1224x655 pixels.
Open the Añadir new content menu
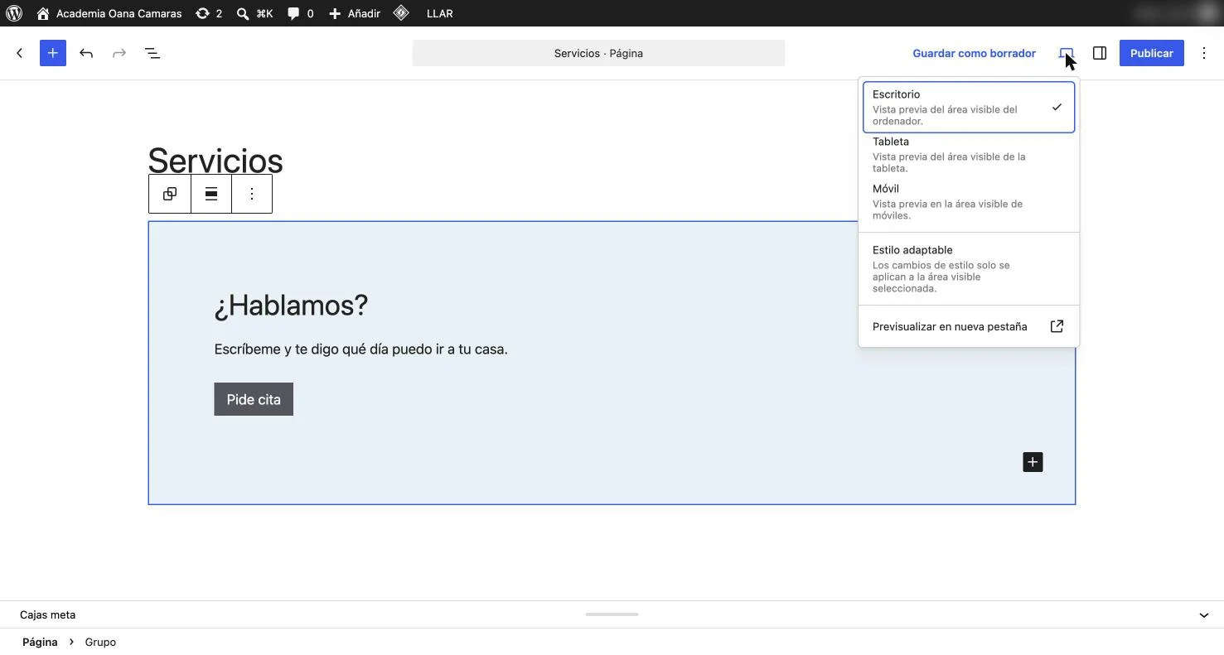coord(355,13)
